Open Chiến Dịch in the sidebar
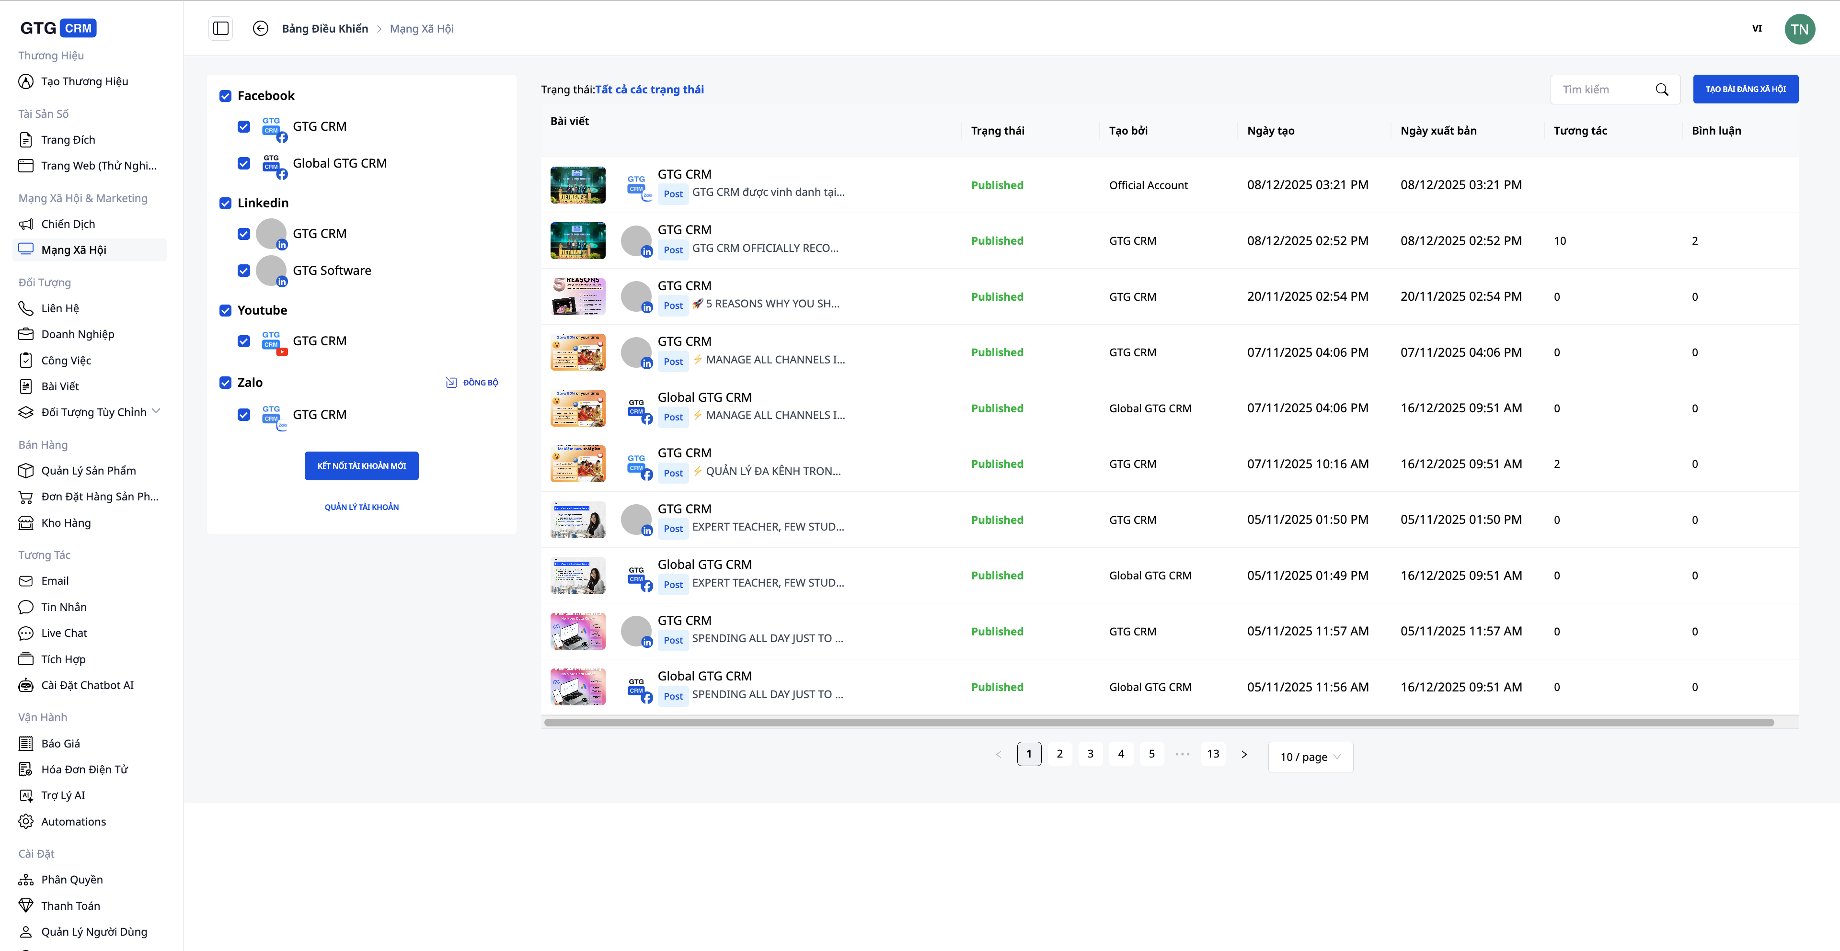The image size is (1840, 951). 68,224
